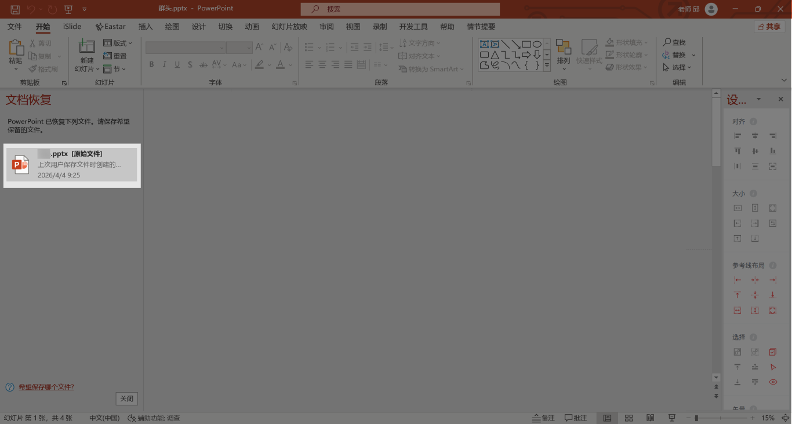Switch to the iSlide ribbon tab
792x424 pixels.
coord(72,27)
